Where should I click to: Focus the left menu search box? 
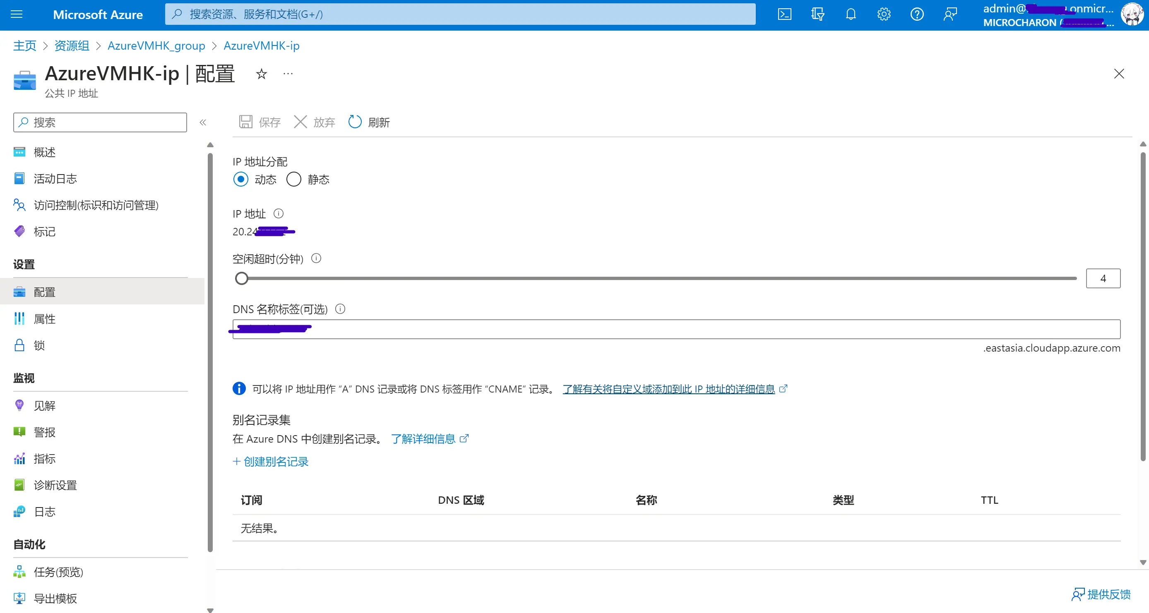(x=100, y=122)
